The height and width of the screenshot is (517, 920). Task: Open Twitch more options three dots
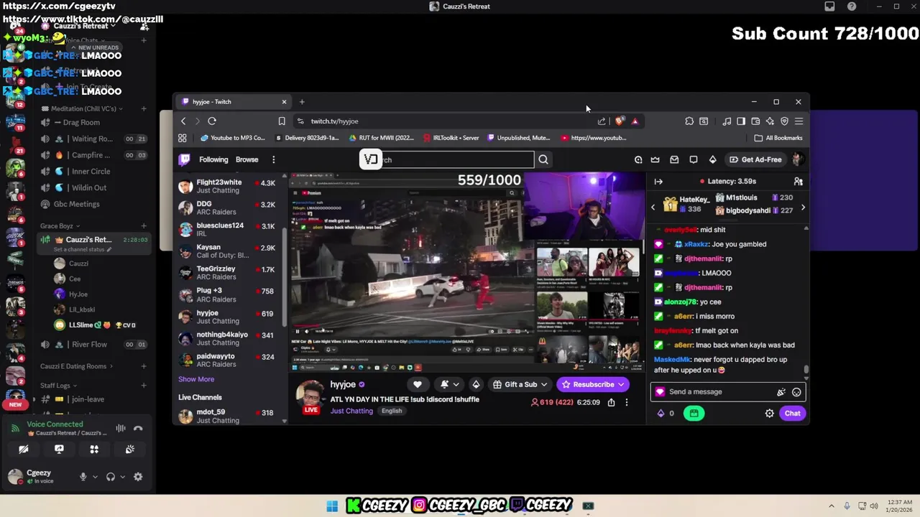click(x=273, y=159)
